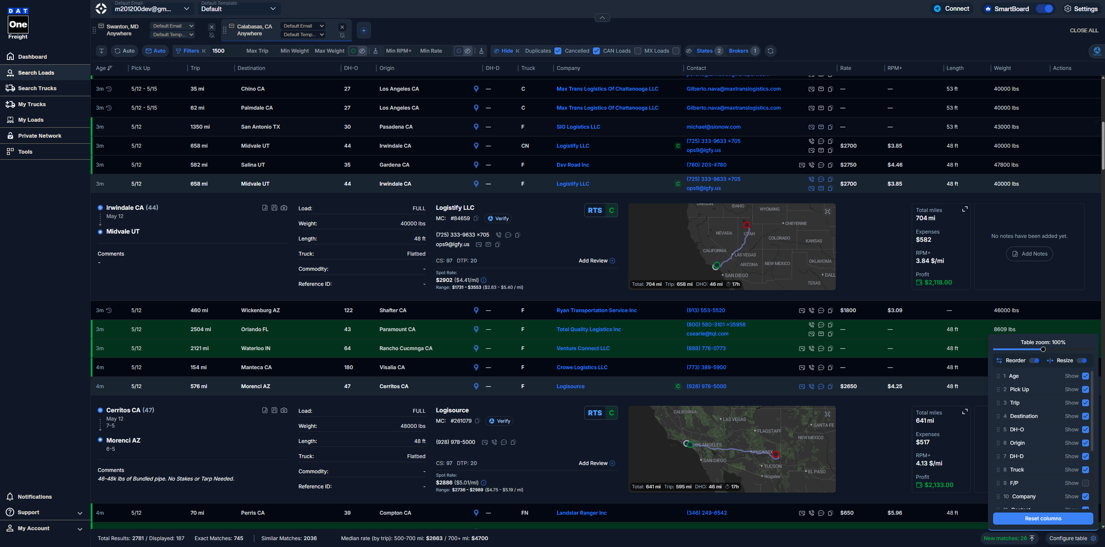This screenshot has height=547, width=1105.
Task: Click Add Notes for Logistify load
Action: click(1029, 254)
